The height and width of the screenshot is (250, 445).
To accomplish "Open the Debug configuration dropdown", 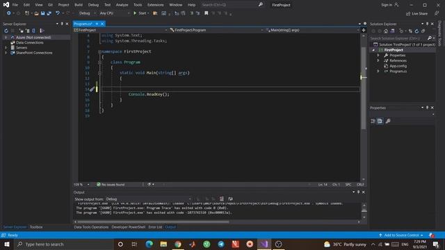I will pyautogui.click(x=86, y=13).
